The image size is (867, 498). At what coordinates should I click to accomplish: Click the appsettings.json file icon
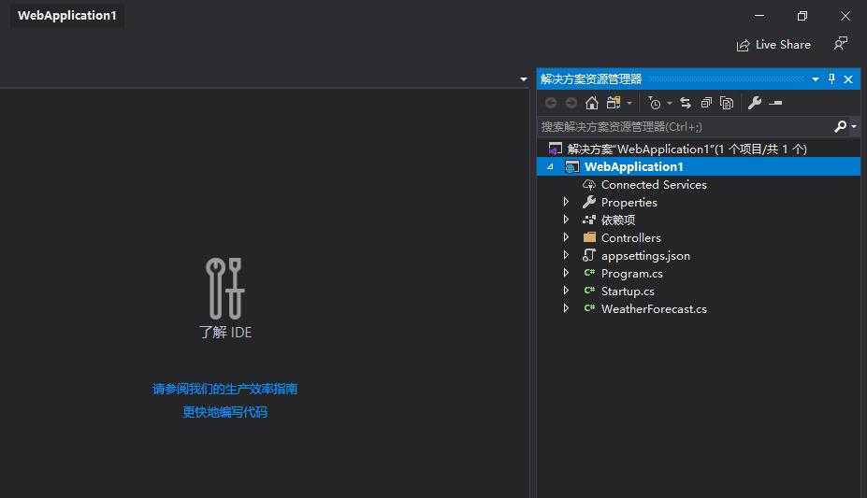click(x=589, y=255)
